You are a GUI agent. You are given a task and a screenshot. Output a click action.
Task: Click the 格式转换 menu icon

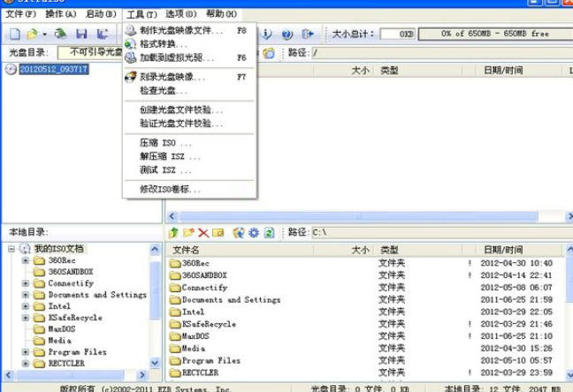[131, 44]
